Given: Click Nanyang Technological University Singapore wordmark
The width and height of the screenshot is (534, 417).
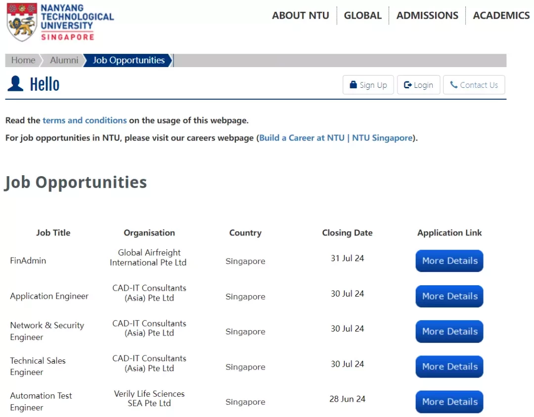Looking at the screenshot, I should [x=77, y=22].
